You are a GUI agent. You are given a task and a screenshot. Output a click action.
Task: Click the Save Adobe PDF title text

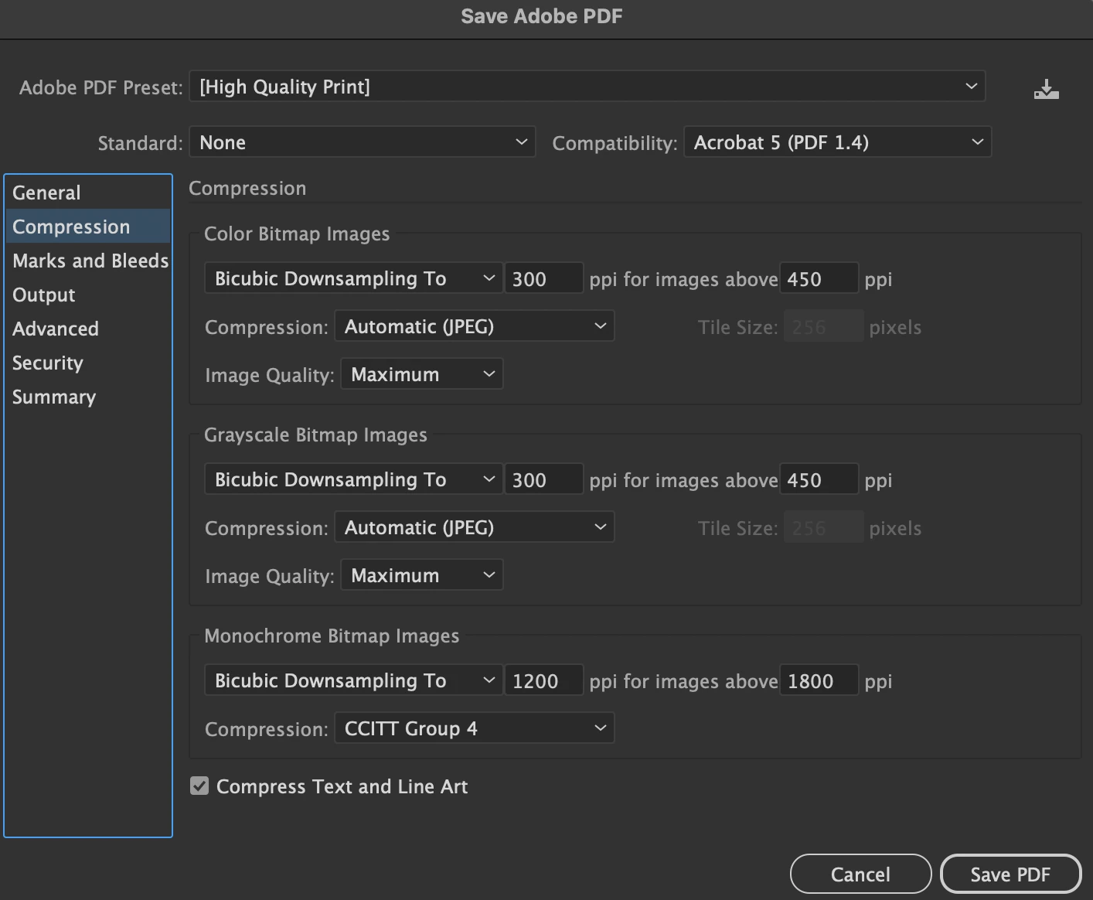pos(542,16)
